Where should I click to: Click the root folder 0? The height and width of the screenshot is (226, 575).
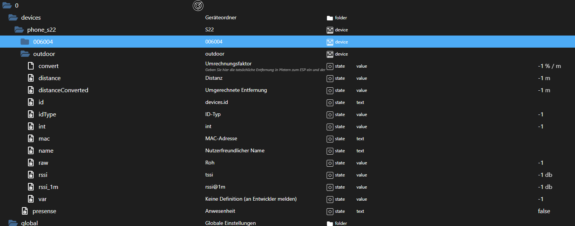point(17,5)
